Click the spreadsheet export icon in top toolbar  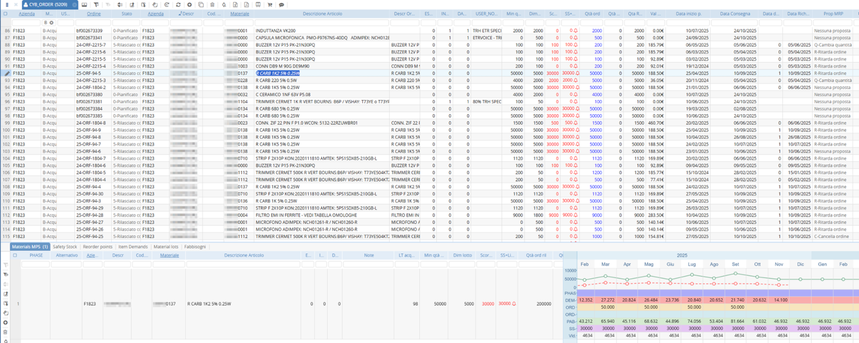tap(235, 4)
